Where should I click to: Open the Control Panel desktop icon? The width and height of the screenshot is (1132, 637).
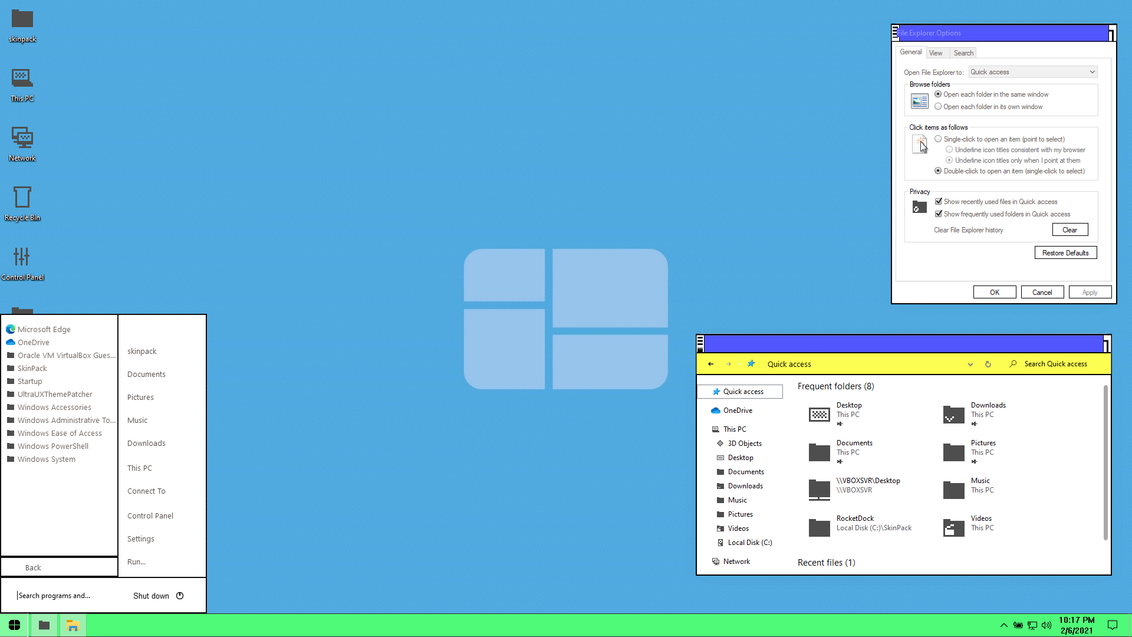tap(22, 257)
